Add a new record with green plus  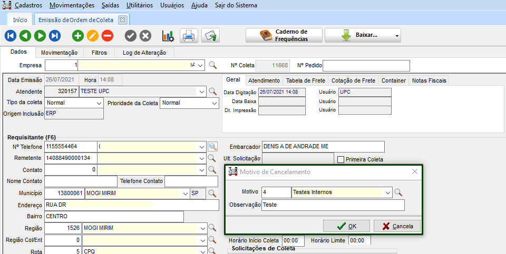point(78,36)
